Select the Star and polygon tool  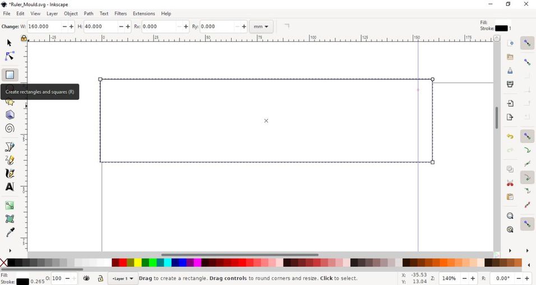(x=10, y=102)
